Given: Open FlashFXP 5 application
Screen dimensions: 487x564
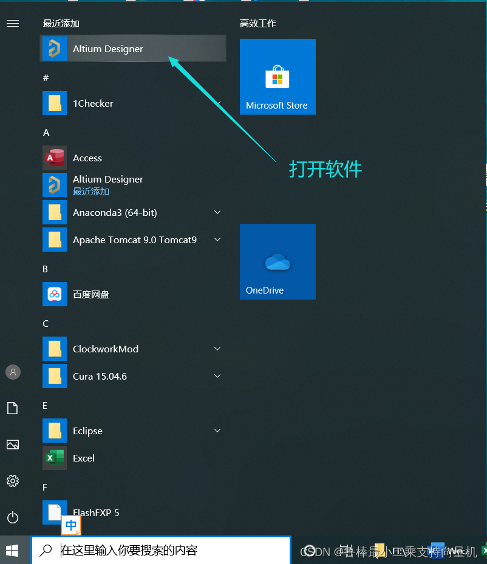Looking at the screenshot, I should click(x=95, y=513).
